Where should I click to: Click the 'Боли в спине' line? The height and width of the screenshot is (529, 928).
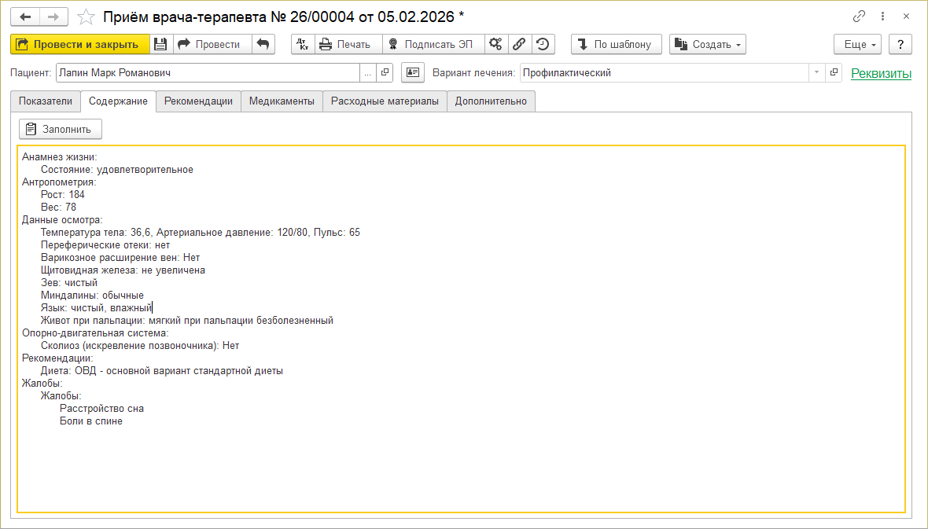pos(91,421)
